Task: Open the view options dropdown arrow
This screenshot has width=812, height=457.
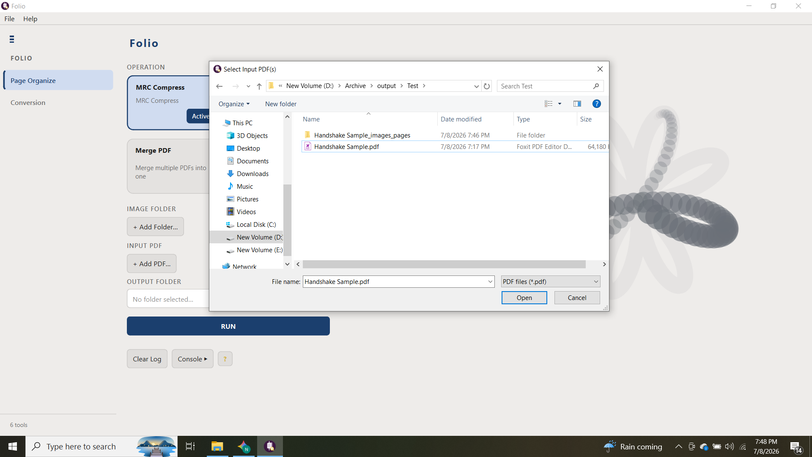Action: coord(560,104)
